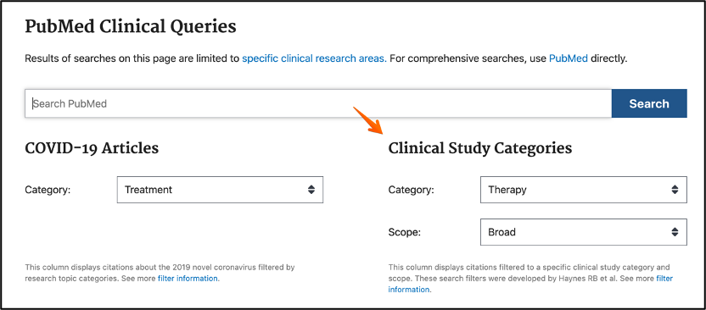Click the up-down arrow icon in the Therapy box
This screenshot has height=310, width=706.
coord(675,190)
